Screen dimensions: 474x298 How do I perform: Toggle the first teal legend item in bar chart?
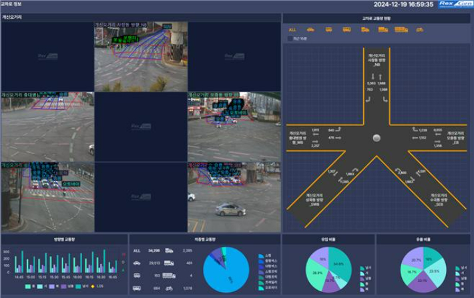tap(28, 286)
